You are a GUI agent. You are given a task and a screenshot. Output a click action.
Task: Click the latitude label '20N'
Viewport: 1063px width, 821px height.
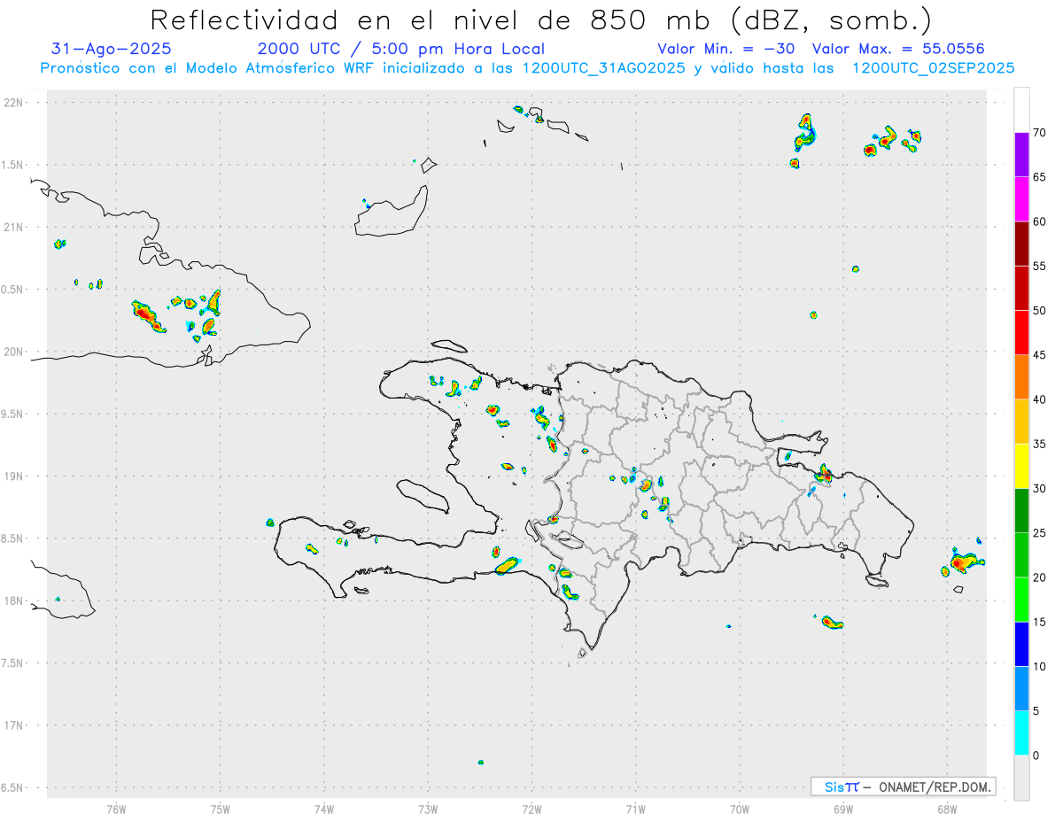(15, 352)
